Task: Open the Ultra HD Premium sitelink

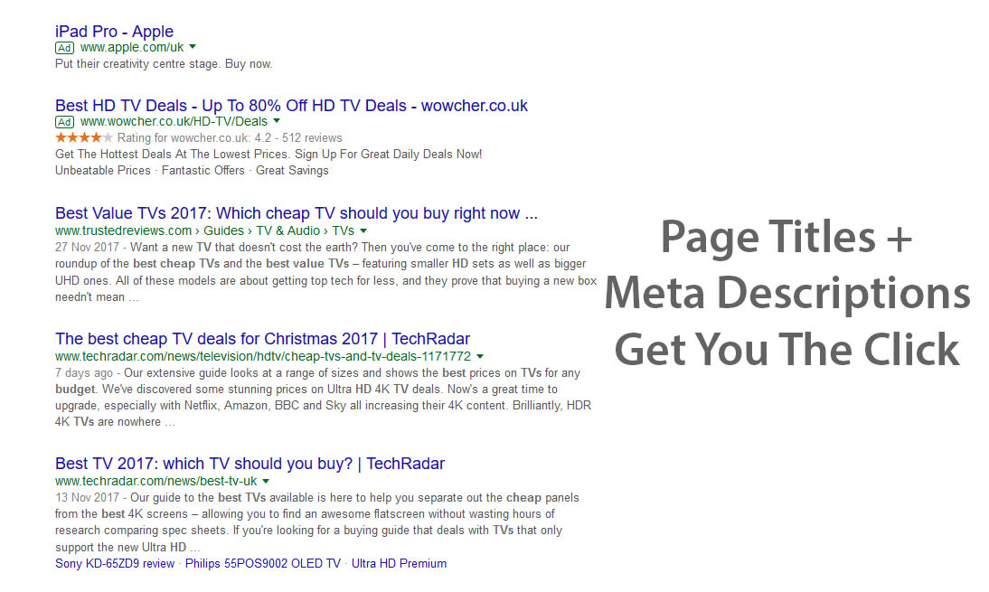Action: [399, 564]
